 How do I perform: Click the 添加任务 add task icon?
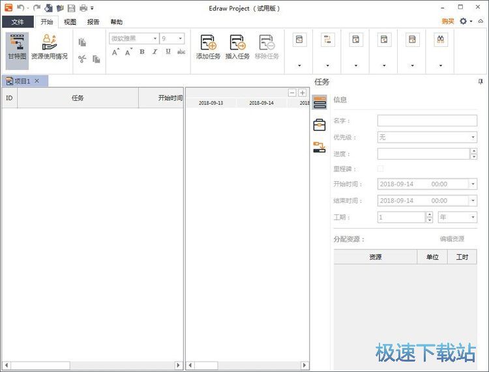(208, 48)
